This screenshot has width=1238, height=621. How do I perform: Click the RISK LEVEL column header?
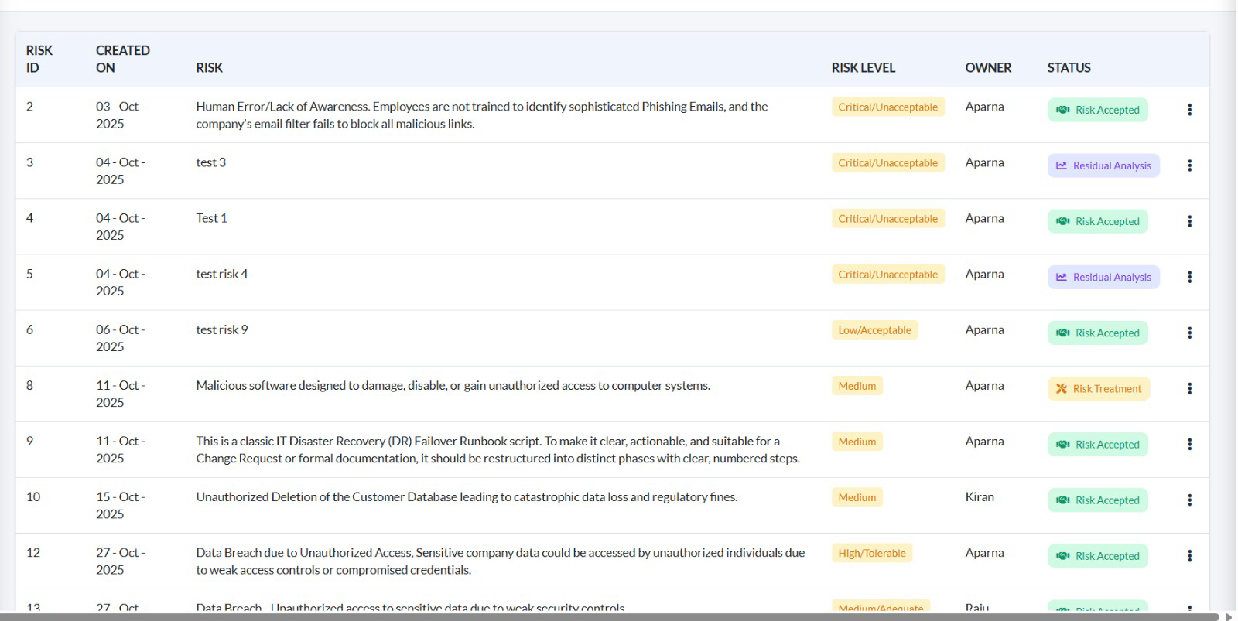(864, 68)
